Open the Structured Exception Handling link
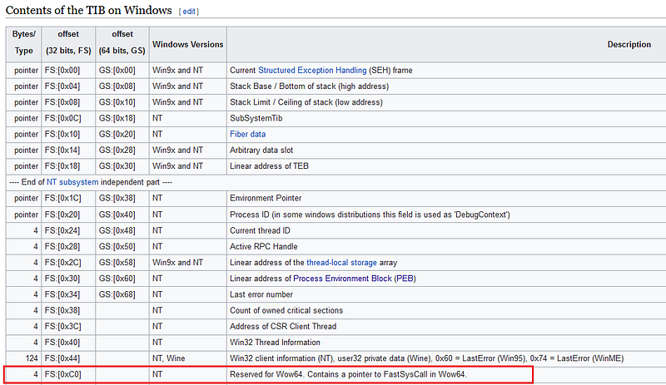 click(x=312, y=71)
